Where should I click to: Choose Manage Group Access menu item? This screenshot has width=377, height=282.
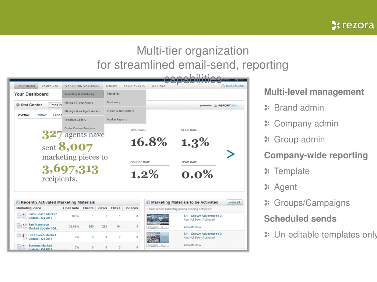coord(83,102)
